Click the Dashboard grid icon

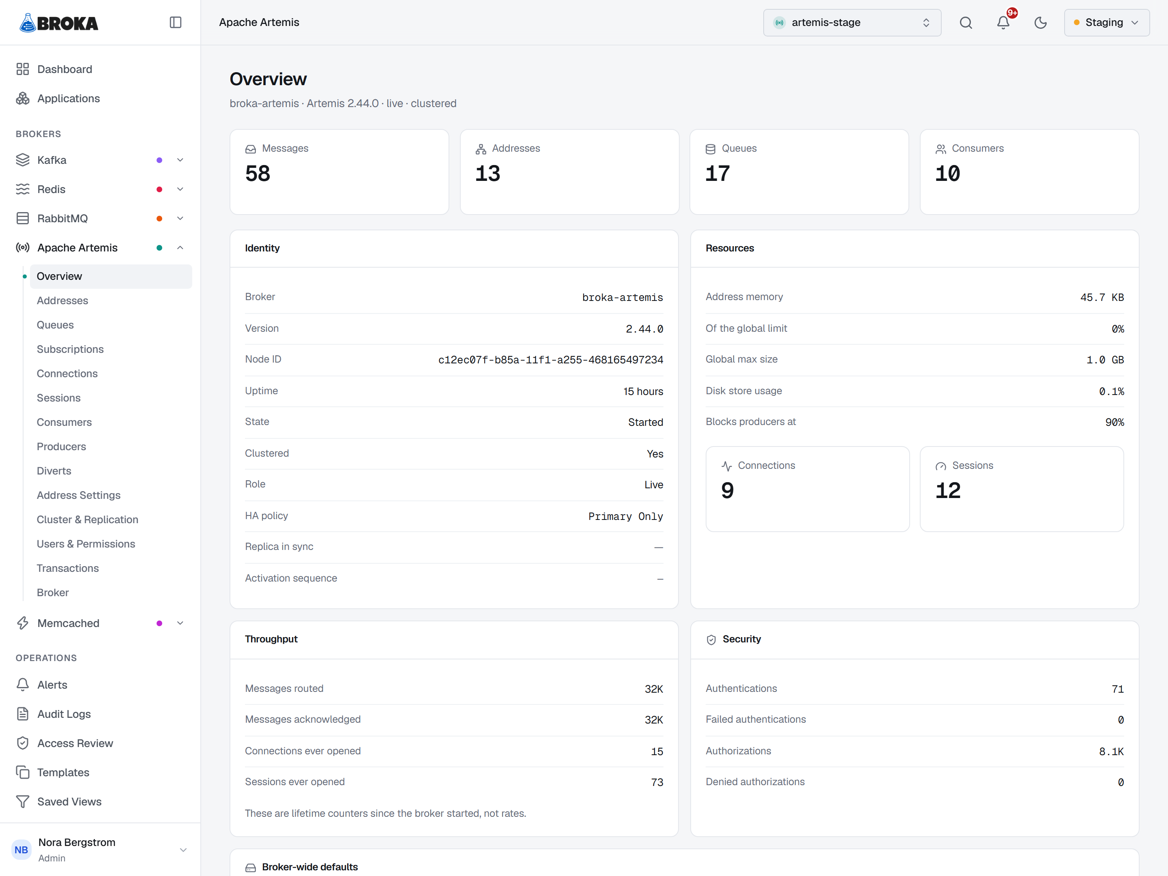(x=23, y=69)
